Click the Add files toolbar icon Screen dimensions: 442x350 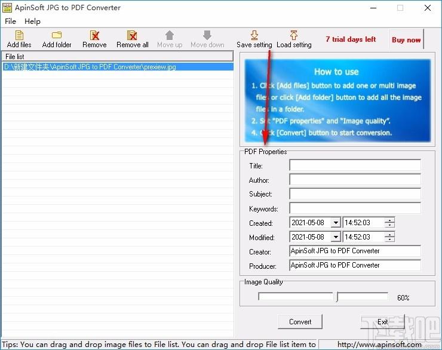coord(19,36)
